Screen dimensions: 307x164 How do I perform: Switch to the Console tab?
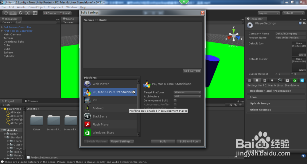31,101
